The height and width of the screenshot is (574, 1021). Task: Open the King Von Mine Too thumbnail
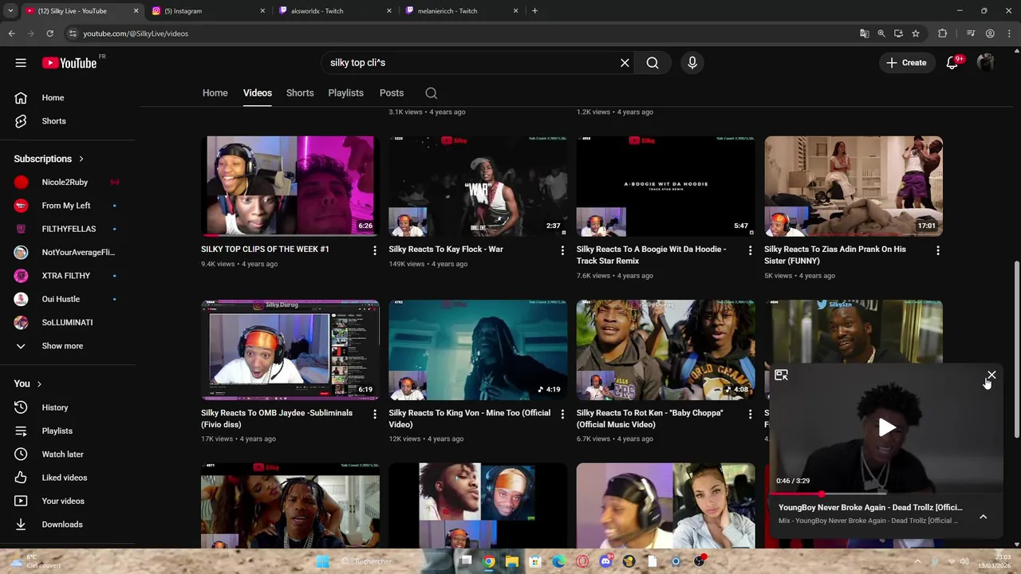click(478, 350)
